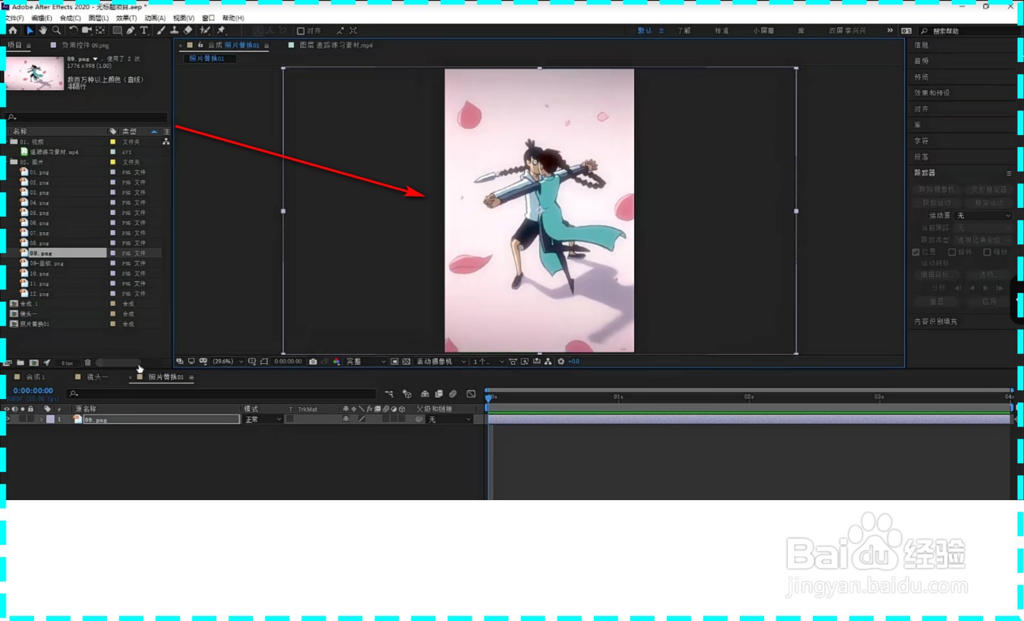Open the 1个 view layout dropdown

pos(488,361)
